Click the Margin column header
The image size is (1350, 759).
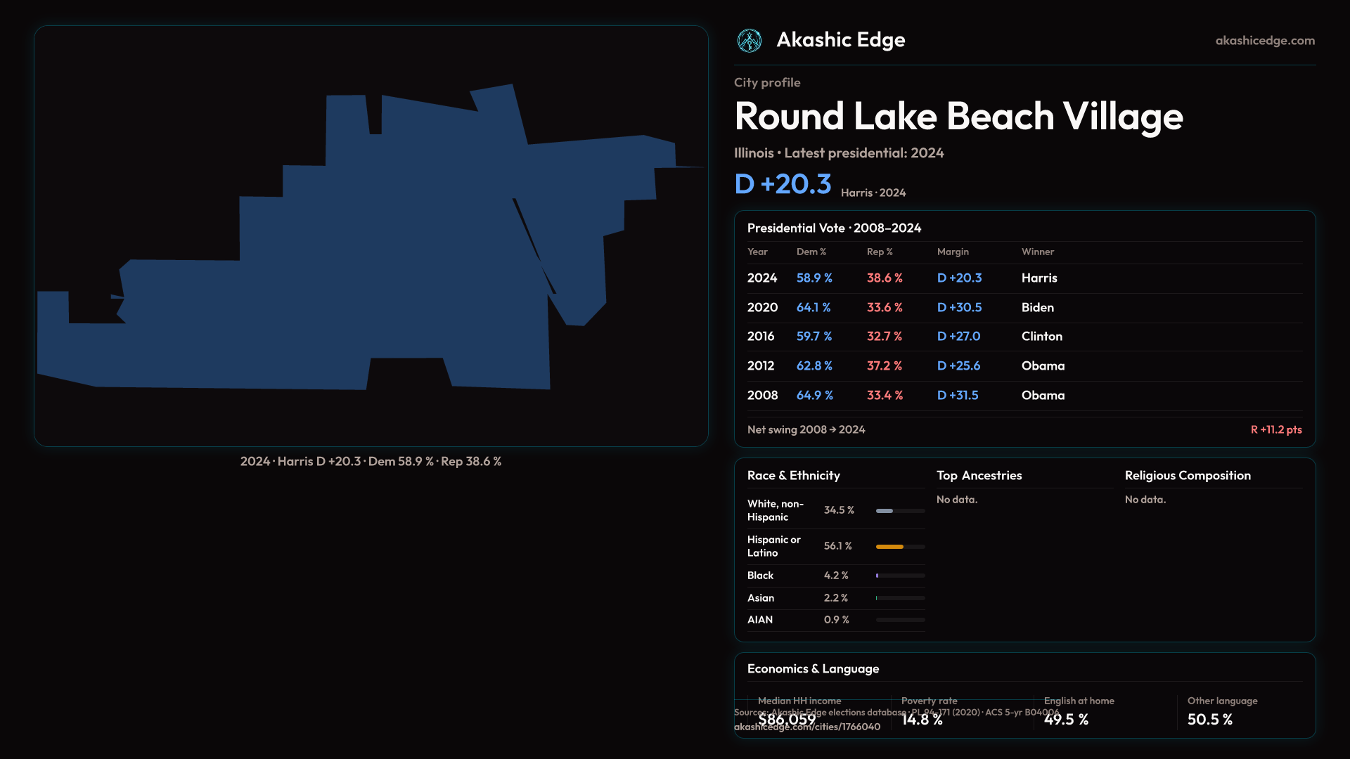point(953,252)
